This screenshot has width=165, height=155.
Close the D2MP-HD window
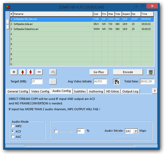point(152,6)
